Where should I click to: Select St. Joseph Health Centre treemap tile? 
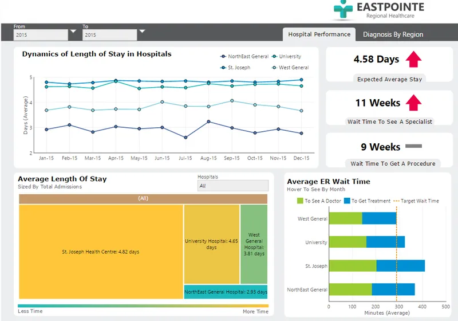[101, 252]
